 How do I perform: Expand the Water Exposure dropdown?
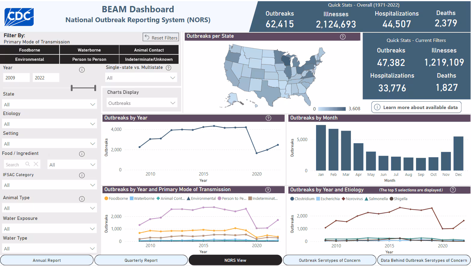tap(50, 229)
